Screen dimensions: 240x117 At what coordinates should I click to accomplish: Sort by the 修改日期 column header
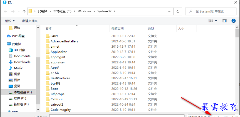[117, 28]
